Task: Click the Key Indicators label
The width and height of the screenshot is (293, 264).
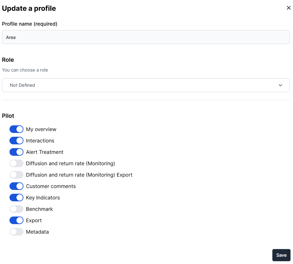Action: [x=43, y=198]
